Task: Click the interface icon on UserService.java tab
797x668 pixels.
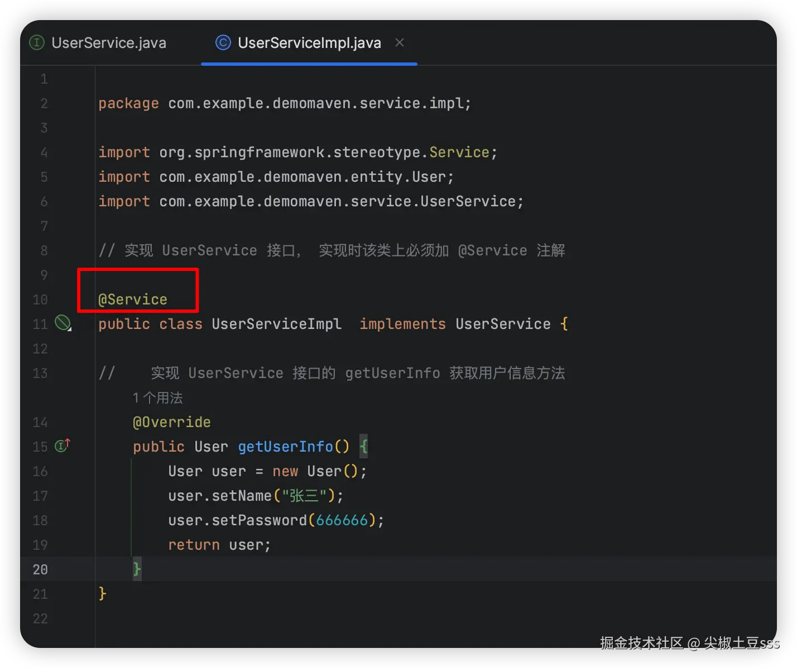Action: [37, 43]
